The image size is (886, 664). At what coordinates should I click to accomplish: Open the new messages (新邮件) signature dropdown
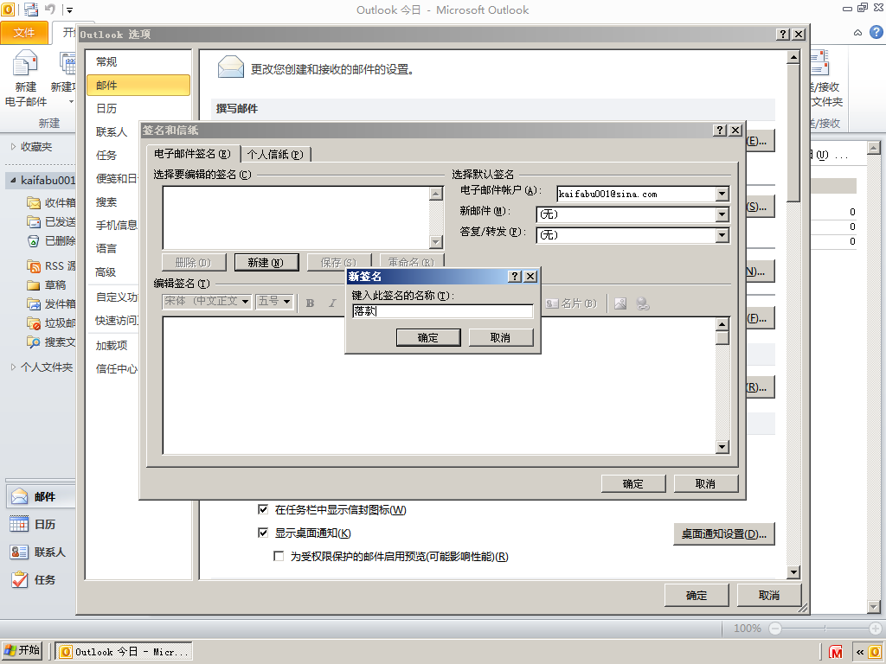pos(722,214)
